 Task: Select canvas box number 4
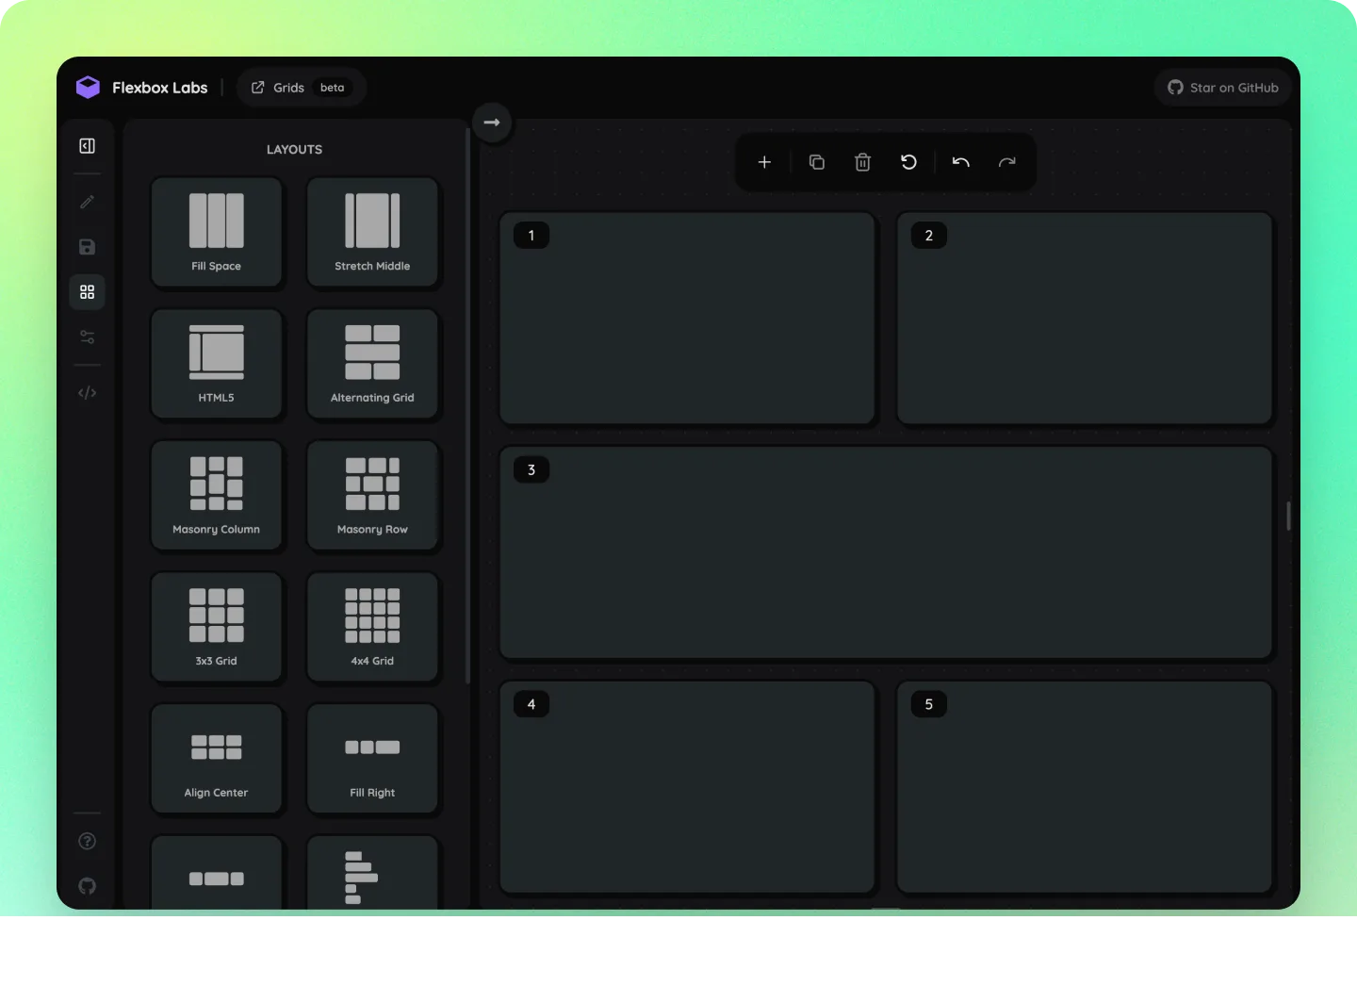pos(687,787)
